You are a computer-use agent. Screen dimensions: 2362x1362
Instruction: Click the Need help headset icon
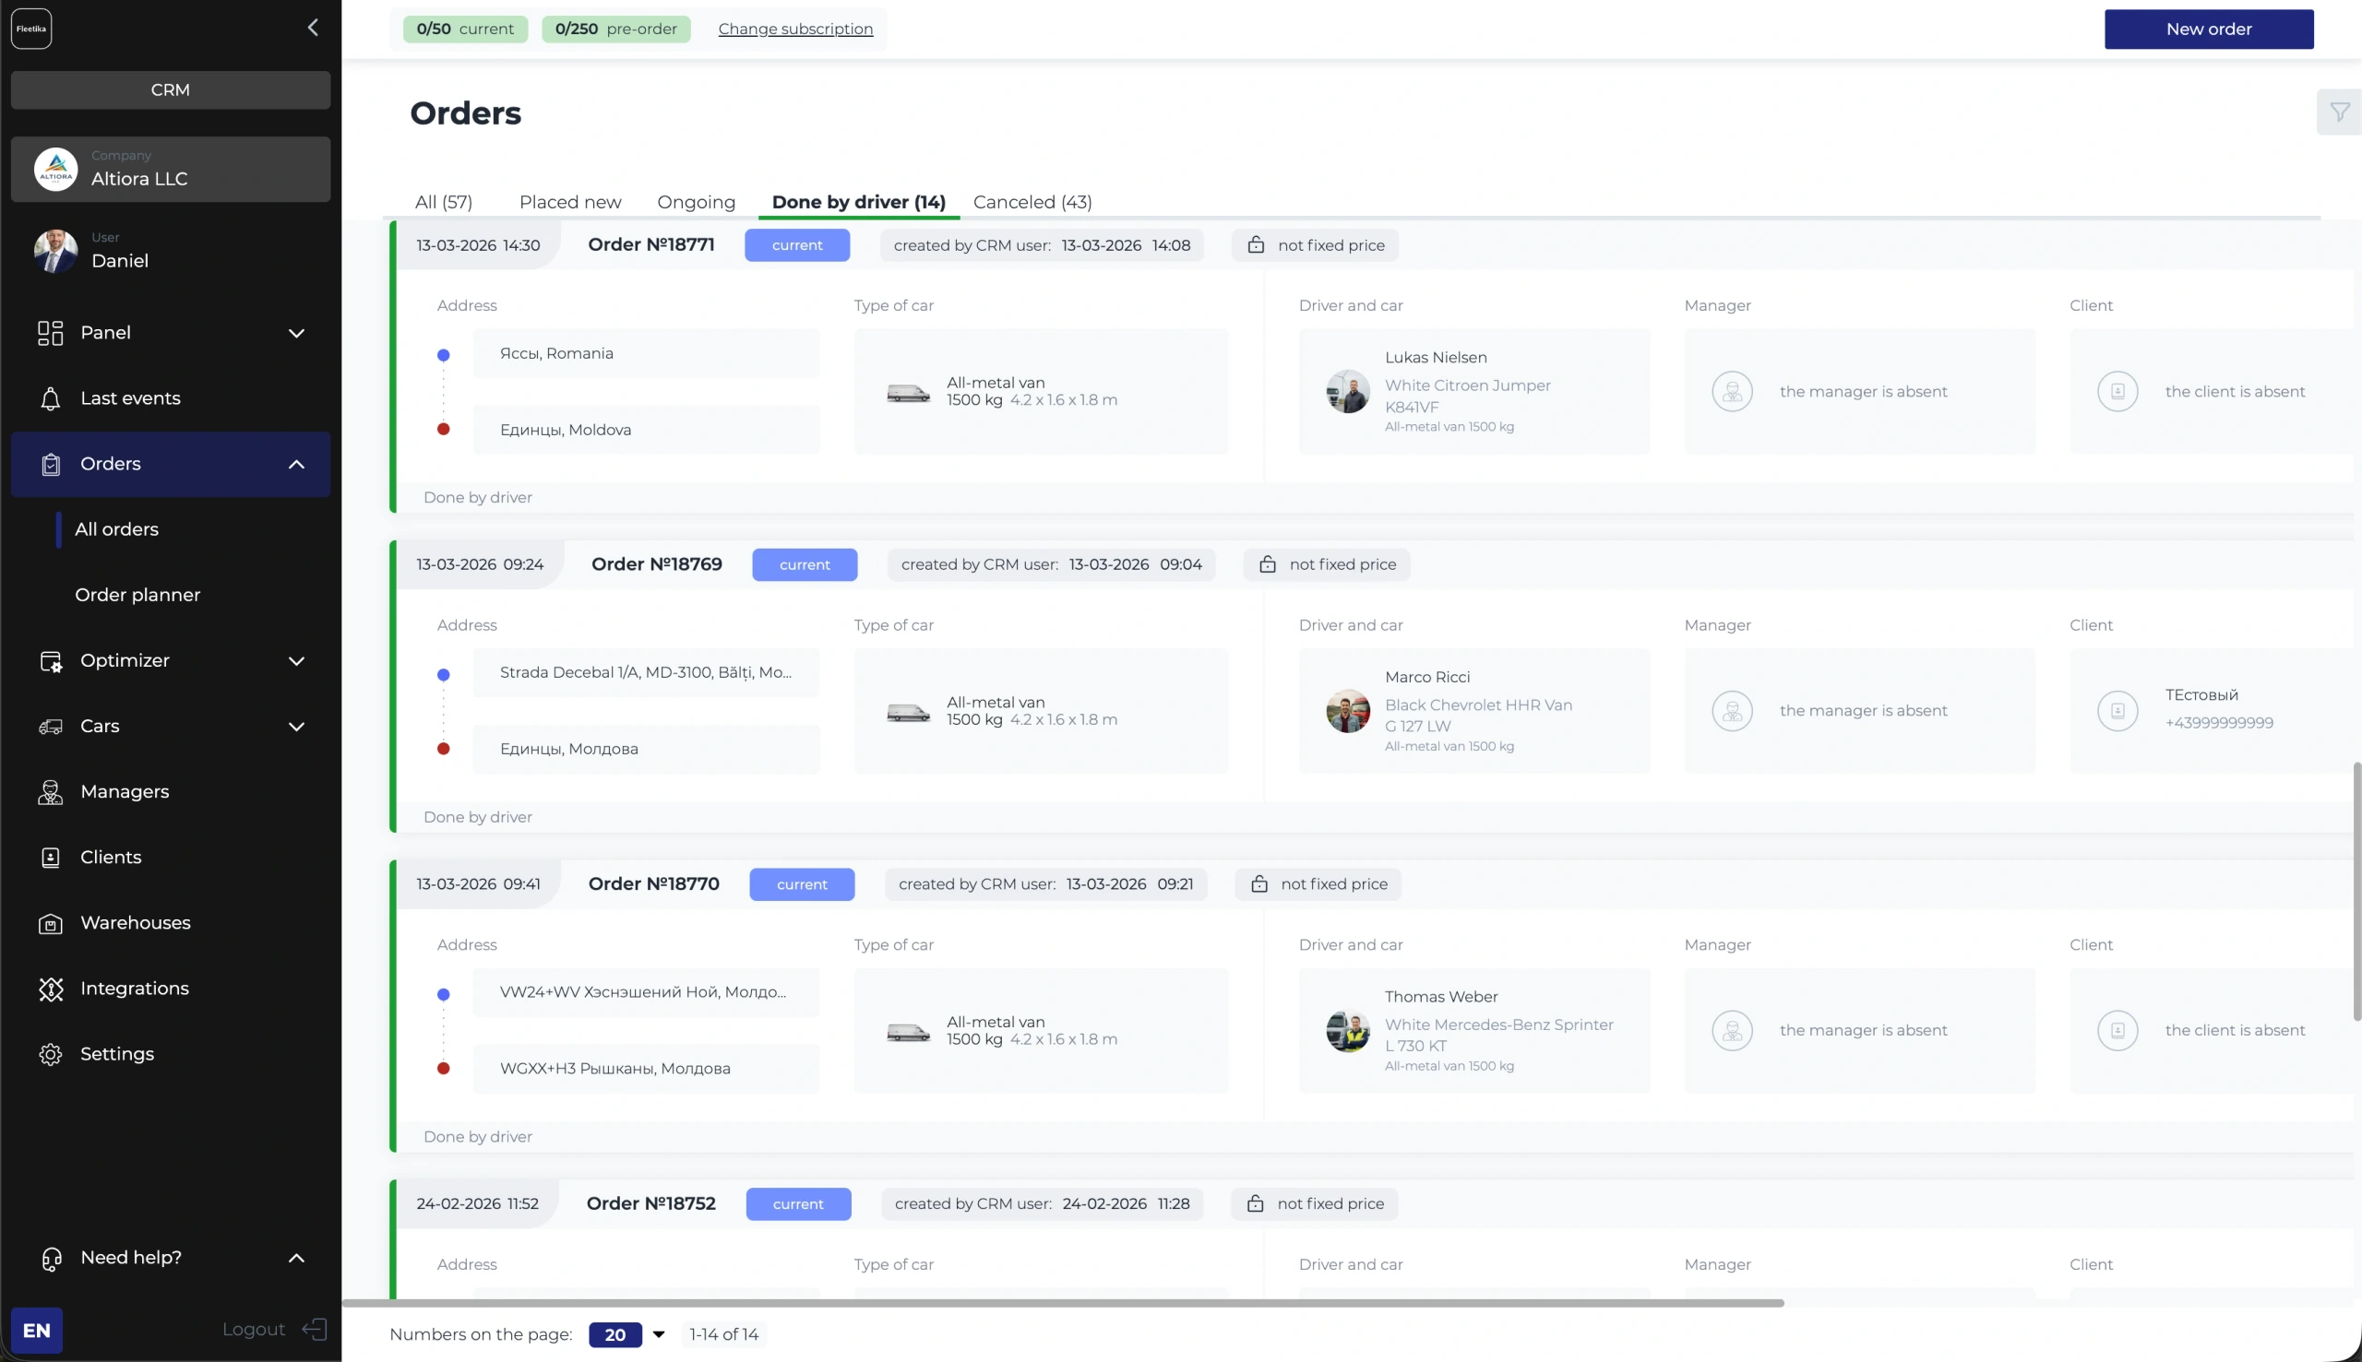52,1258
